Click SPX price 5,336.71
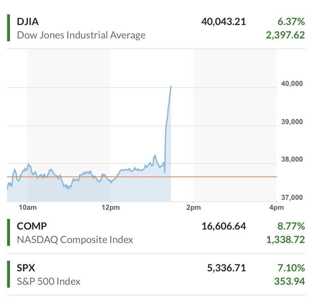The height and width of the screenshot is (298, 312). click(227, 268)
